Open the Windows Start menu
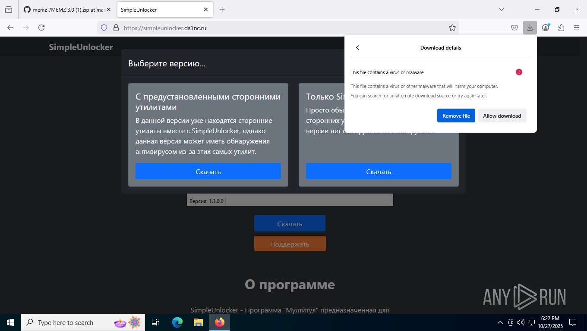This screenshot has height=331, width=587. coord(10,322)
